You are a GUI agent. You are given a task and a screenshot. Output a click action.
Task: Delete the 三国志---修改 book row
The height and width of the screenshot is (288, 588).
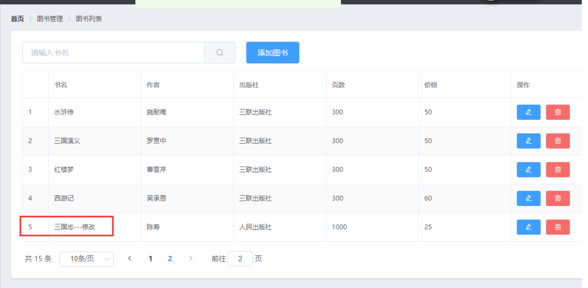pyautogui.click(x=557, y=227)
